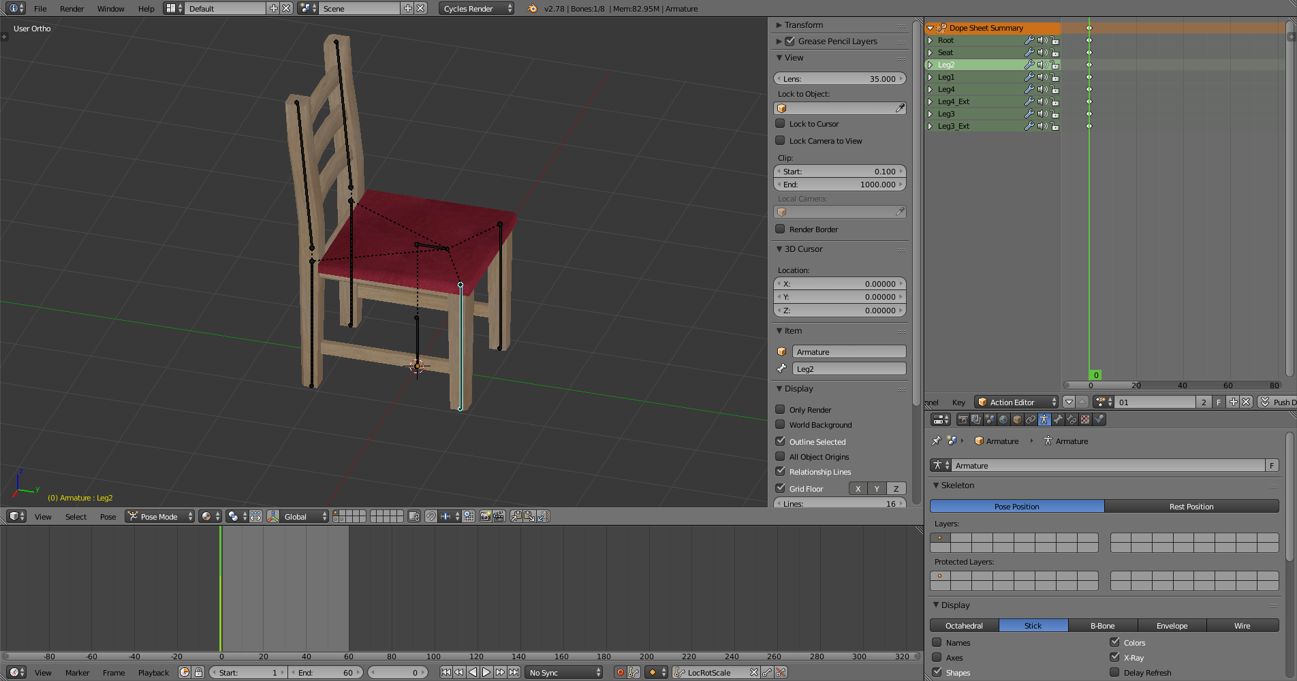Open the Texture properties tab (checkerboard icon)
1297x681 pixels.
(x=1085, y=419)
